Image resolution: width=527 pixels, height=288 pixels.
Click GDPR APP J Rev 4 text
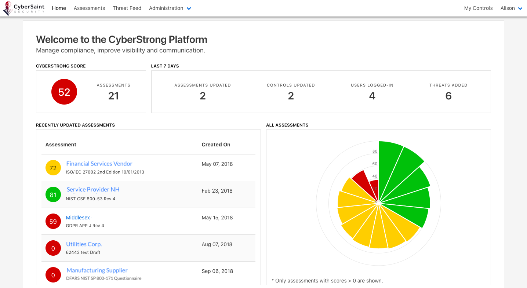click(x=85, y=226)
